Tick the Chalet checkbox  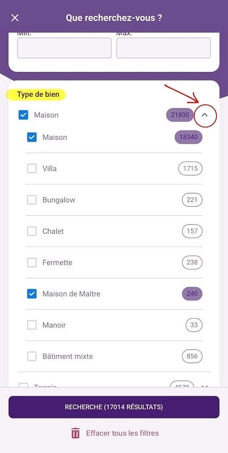(x=32, y=231)
